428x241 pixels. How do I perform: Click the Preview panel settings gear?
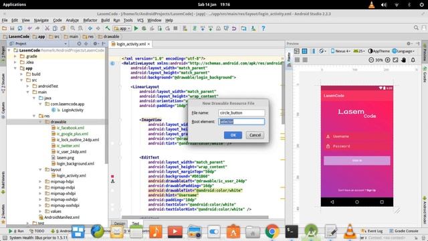409,44
